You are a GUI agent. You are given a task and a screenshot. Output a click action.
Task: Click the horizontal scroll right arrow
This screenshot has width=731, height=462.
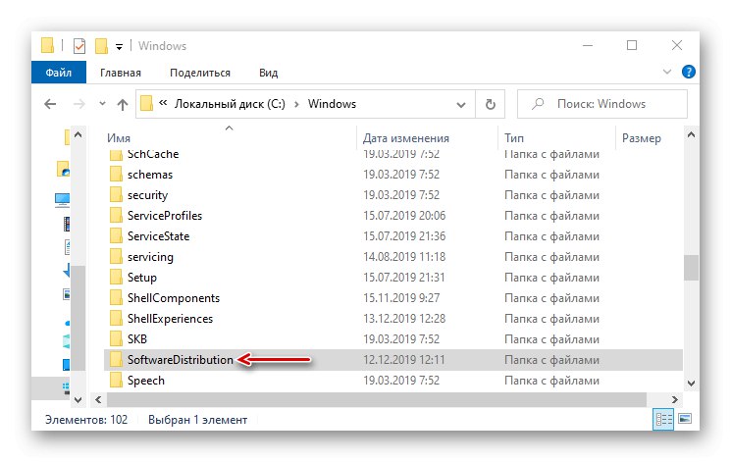pyautogui.click(x=675, y=399)
